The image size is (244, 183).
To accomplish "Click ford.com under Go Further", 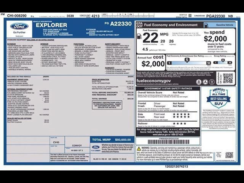I will (19, 36).
